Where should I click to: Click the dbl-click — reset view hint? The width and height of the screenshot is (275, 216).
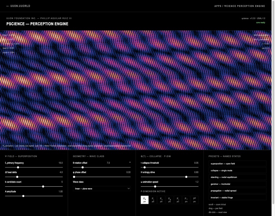218,212
